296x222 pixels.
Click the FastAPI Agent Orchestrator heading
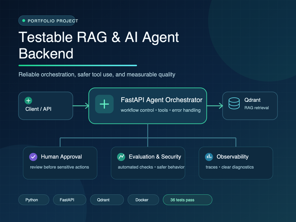point(162,100)
